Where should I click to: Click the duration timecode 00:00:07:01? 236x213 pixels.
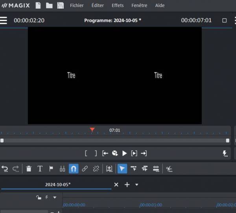[x=196, y=20]
